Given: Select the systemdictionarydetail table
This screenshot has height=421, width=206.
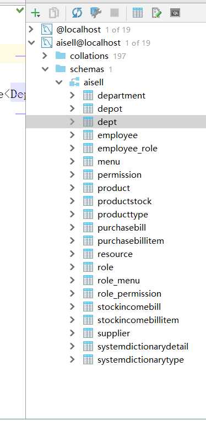Looking at the screenshot, I should [143, 347].
